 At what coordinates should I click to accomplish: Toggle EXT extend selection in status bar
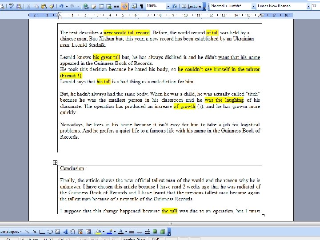click(105, 239)
